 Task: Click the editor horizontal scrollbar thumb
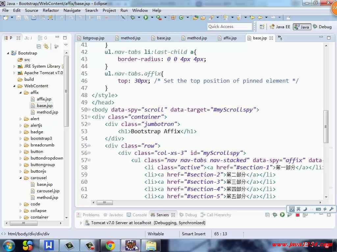pyautogui.click(x=105, y=202)
